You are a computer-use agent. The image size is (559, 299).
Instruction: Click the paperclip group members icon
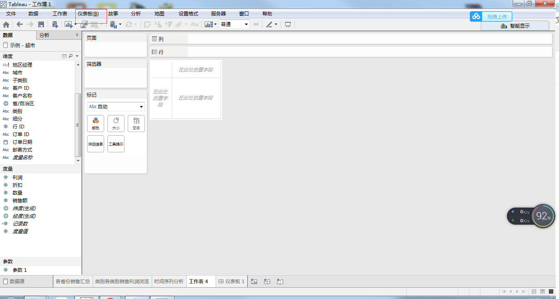click(x=179, y=24)
